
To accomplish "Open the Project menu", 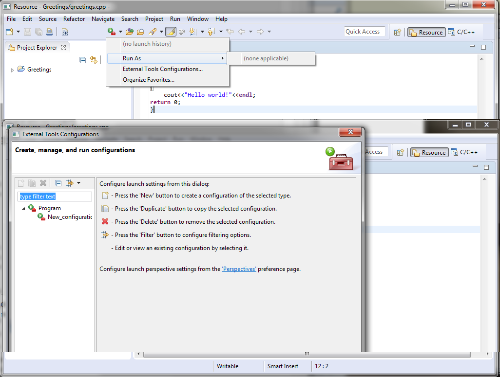I will point(154,19).
